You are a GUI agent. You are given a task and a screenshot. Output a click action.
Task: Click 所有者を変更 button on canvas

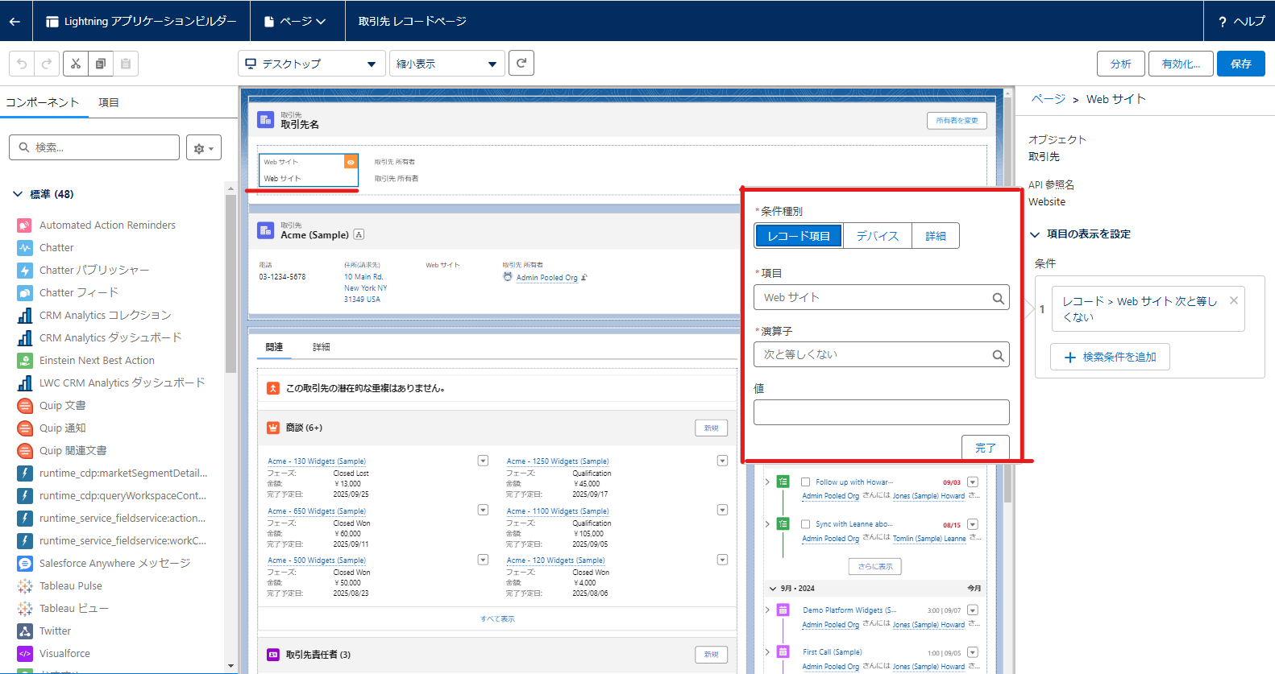[957, 121]
